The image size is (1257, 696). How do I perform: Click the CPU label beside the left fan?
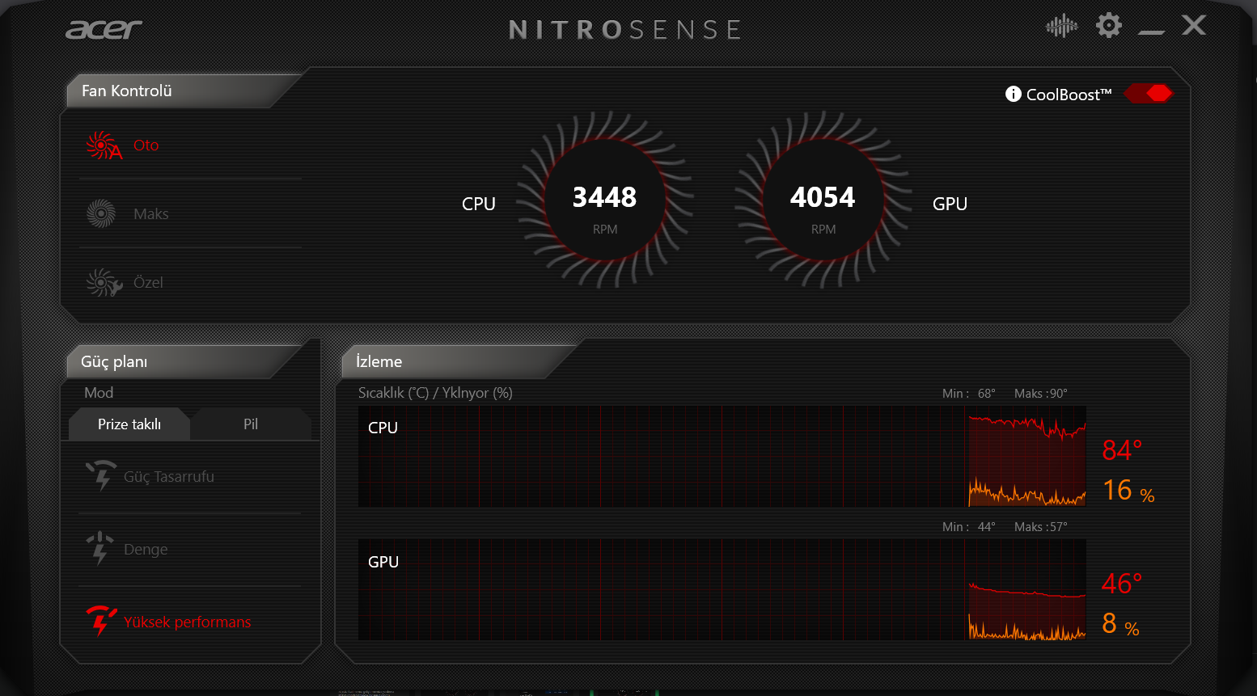479,204
